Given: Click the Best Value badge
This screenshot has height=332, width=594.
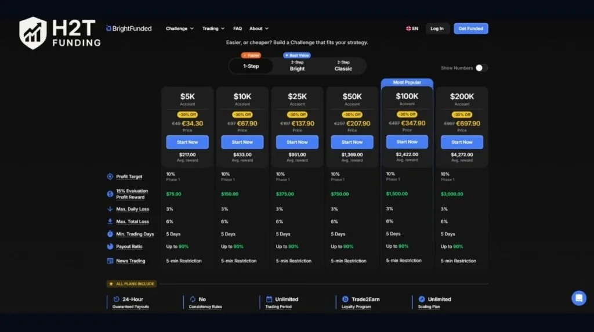Looking at the screenshot, I should [x=297, y=55].
